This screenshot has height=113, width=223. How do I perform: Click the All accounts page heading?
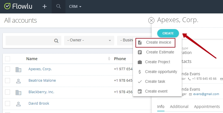[20, 20]
